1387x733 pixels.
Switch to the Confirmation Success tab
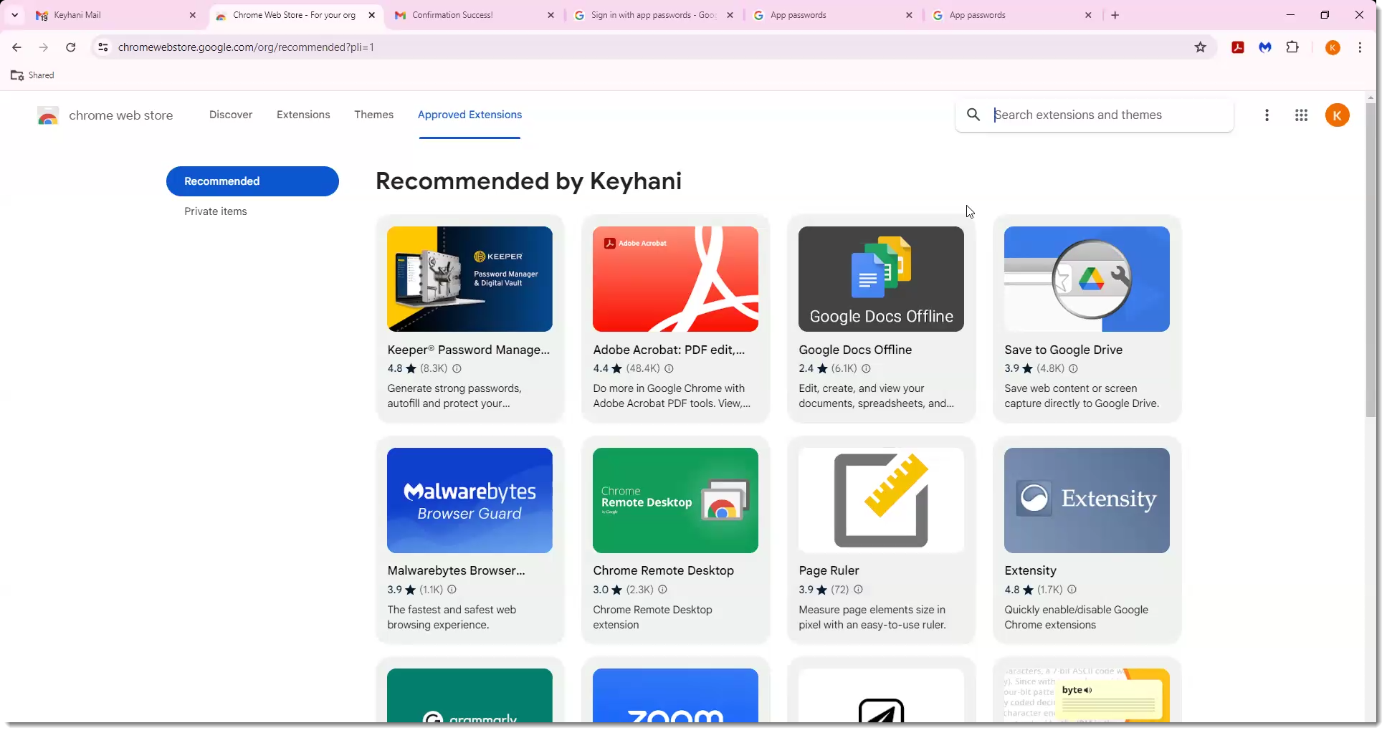tap(474, 15)
